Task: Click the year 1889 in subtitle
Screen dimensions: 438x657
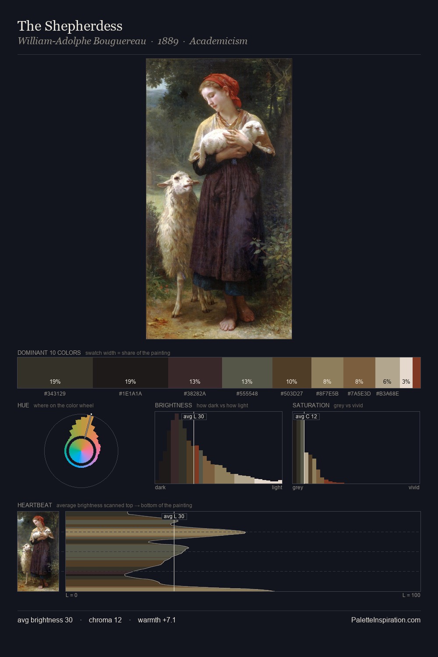Action: pyautogui.click(x=168, y=41)
